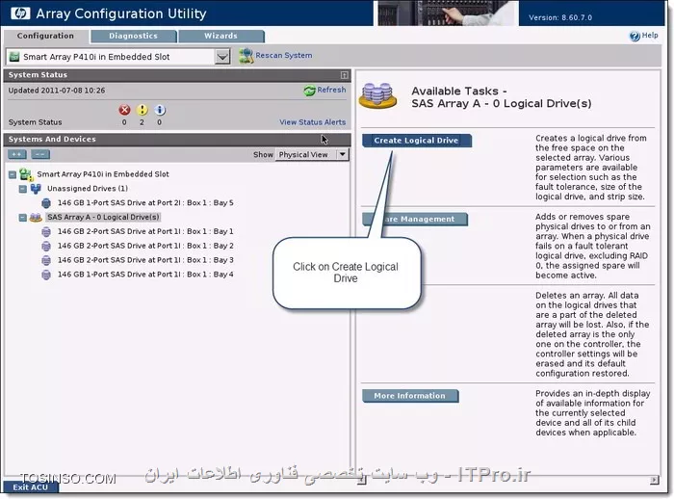Collapse the Smart Array P410i tree node
Image resolution: width=674 pixels, height=499 pixels.
pos(13,174)
